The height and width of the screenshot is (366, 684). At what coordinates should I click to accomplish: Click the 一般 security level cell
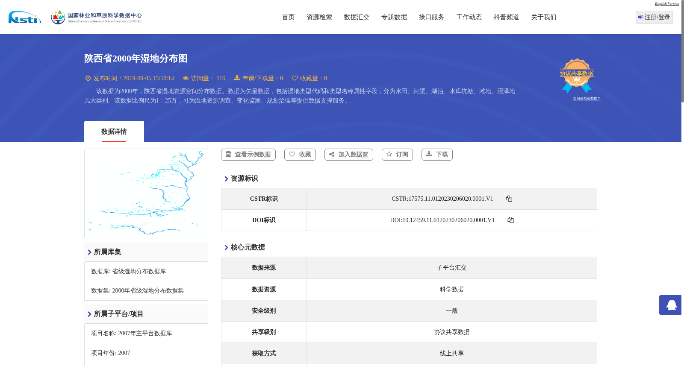click(452, 311)
